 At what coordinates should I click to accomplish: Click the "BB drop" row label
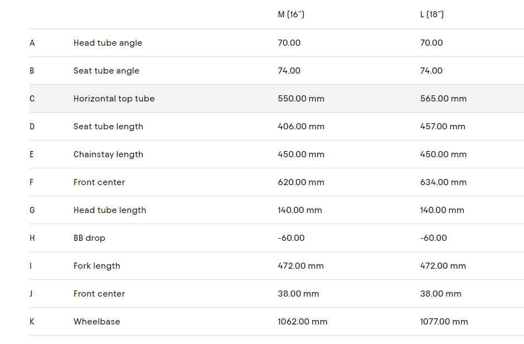89,238
